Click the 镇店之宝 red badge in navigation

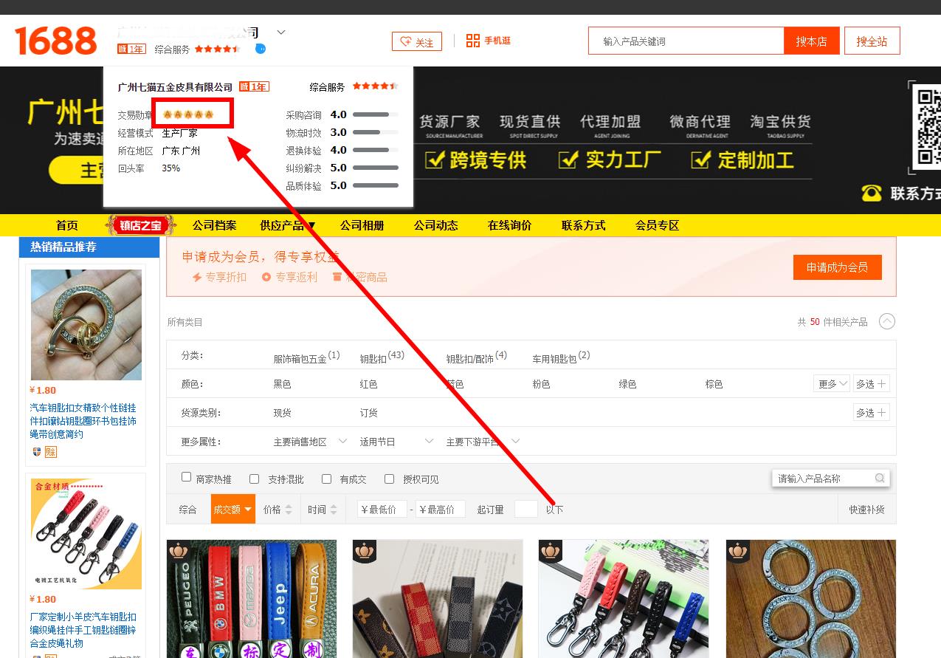(x=141, y=225)
